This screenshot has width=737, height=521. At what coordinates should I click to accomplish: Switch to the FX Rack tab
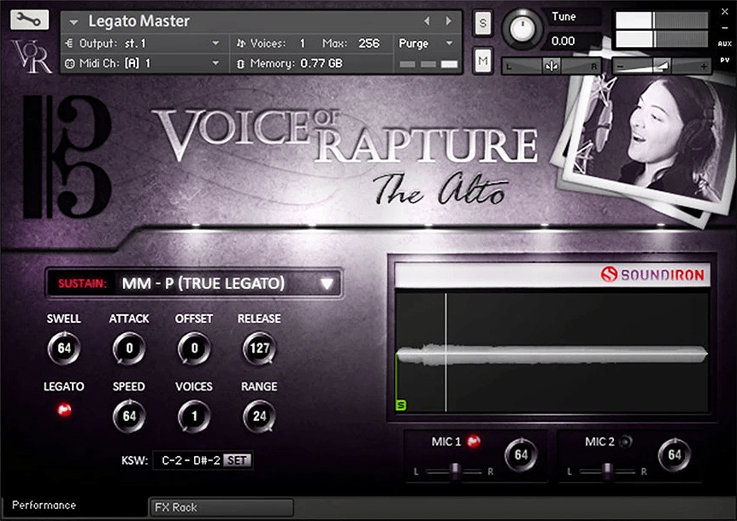[x=221, y=507]
